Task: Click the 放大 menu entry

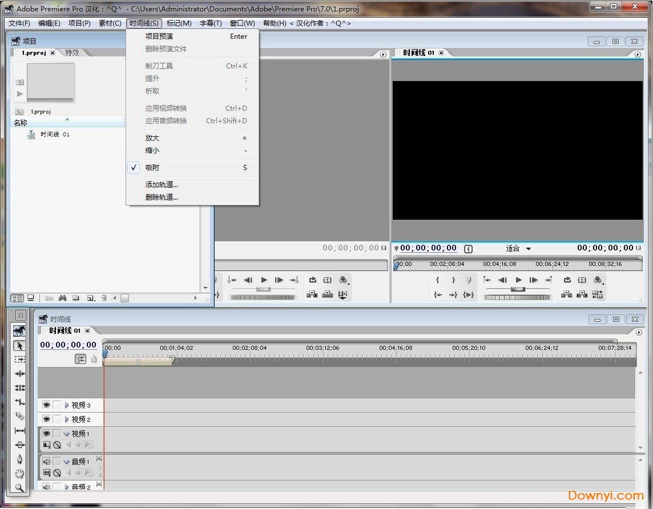Action: tap(152, 138)
